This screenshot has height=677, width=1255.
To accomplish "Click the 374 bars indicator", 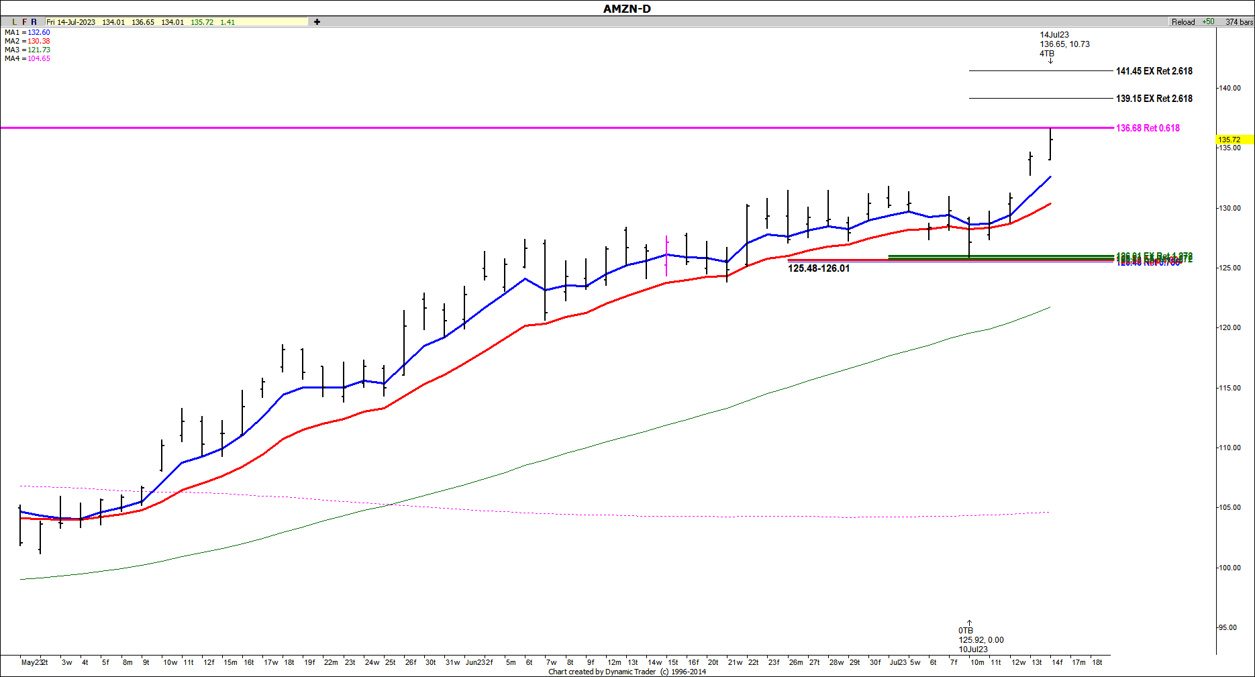I will (1239, 22).
